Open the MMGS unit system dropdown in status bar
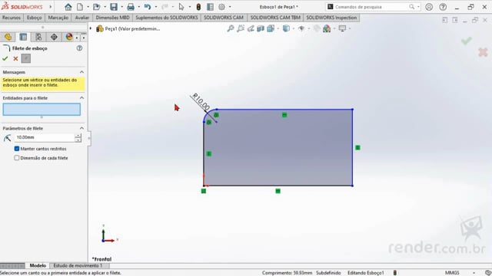This screenshot has width=492, height=276. coord(474,273)
